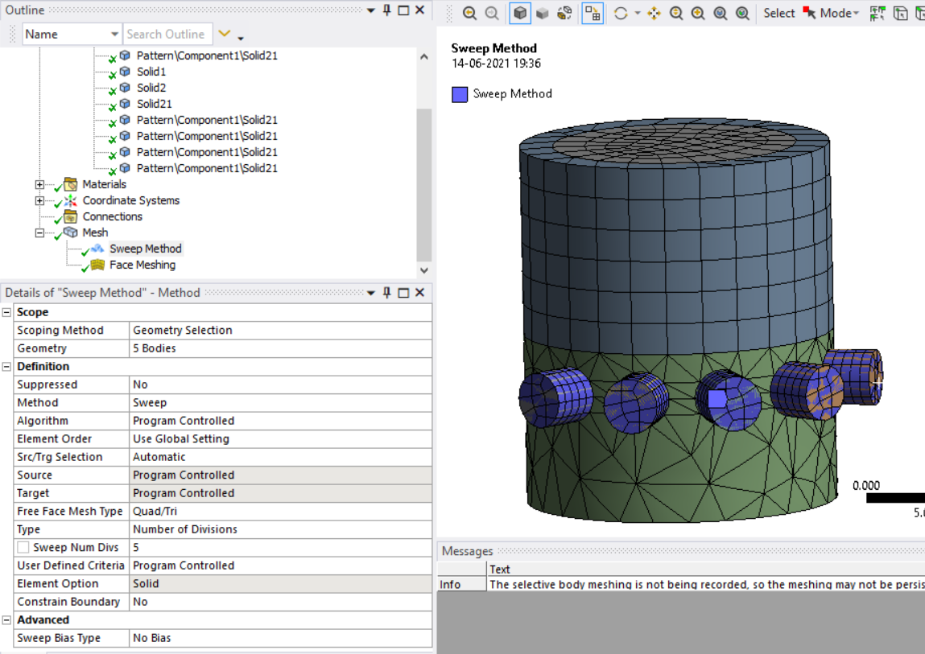
Task: Select the Connections tree item
Action: click(112, 216)
